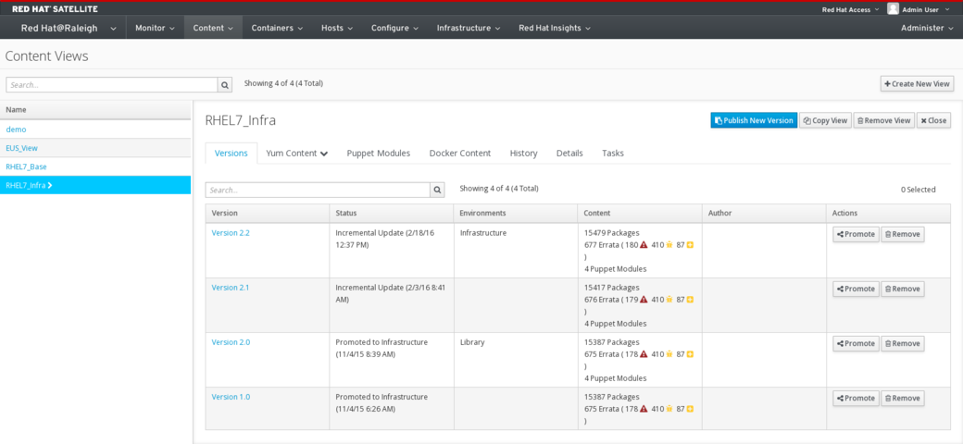Click Publish New Version button

click(x=754, y=120)
